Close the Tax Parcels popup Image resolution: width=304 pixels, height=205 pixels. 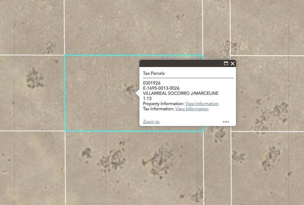(x=233, y=63)
